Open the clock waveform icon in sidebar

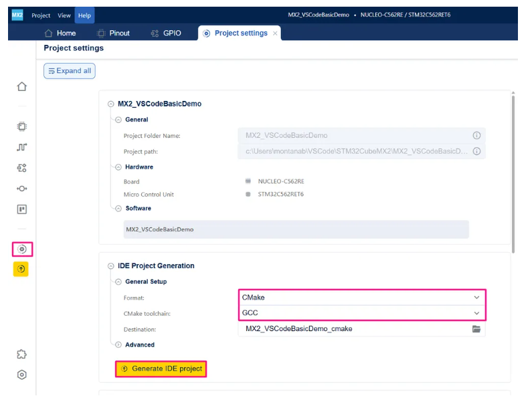coord(21,147)
